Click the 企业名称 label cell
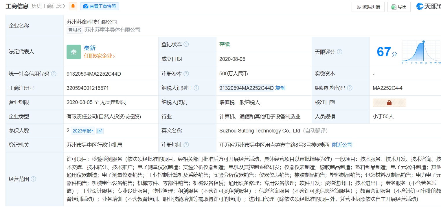This screenshot has width=441, height=220. point(34,26)
